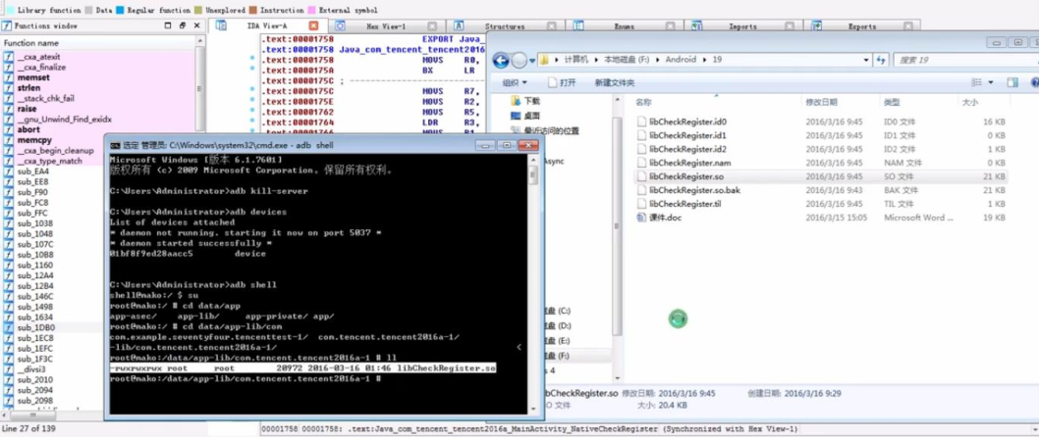1039x439 pixels.
Task: Click the 打开 button in Explorer
Action: point(562,82)
